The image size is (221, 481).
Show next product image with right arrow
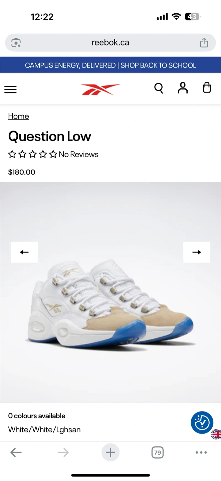tap(197, 252)
